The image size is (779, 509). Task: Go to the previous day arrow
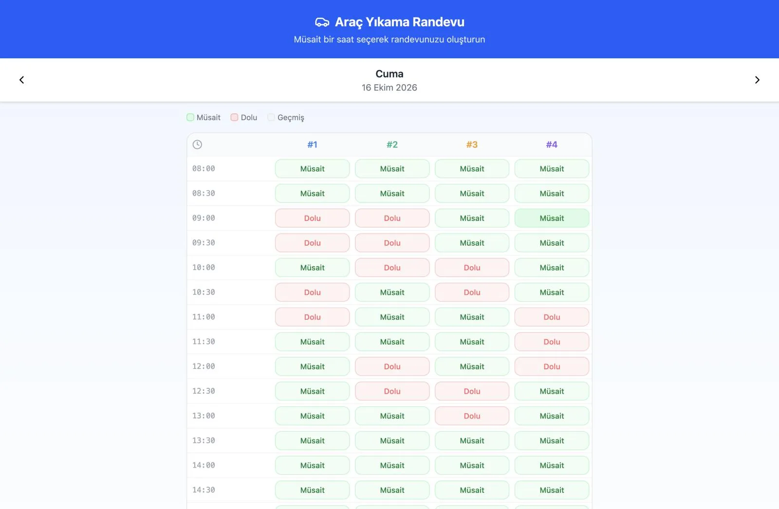[x=21, y=80]
